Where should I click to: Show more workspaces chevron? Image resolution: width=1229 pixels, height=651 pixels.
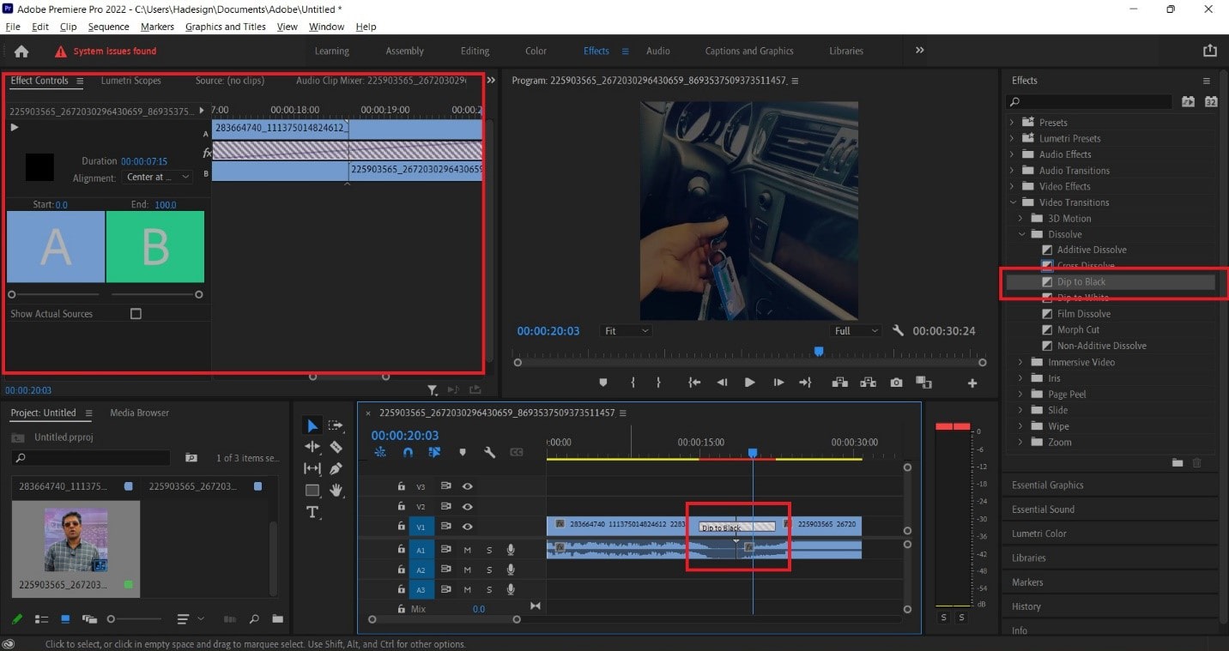tap(919, 51)
